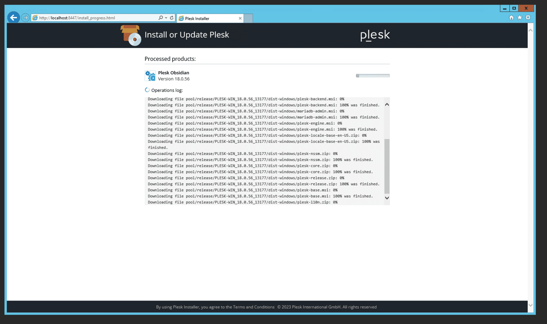Click the Plesk installer box logo
Viewport: 547px width, 324px height.
coord(131,35)
